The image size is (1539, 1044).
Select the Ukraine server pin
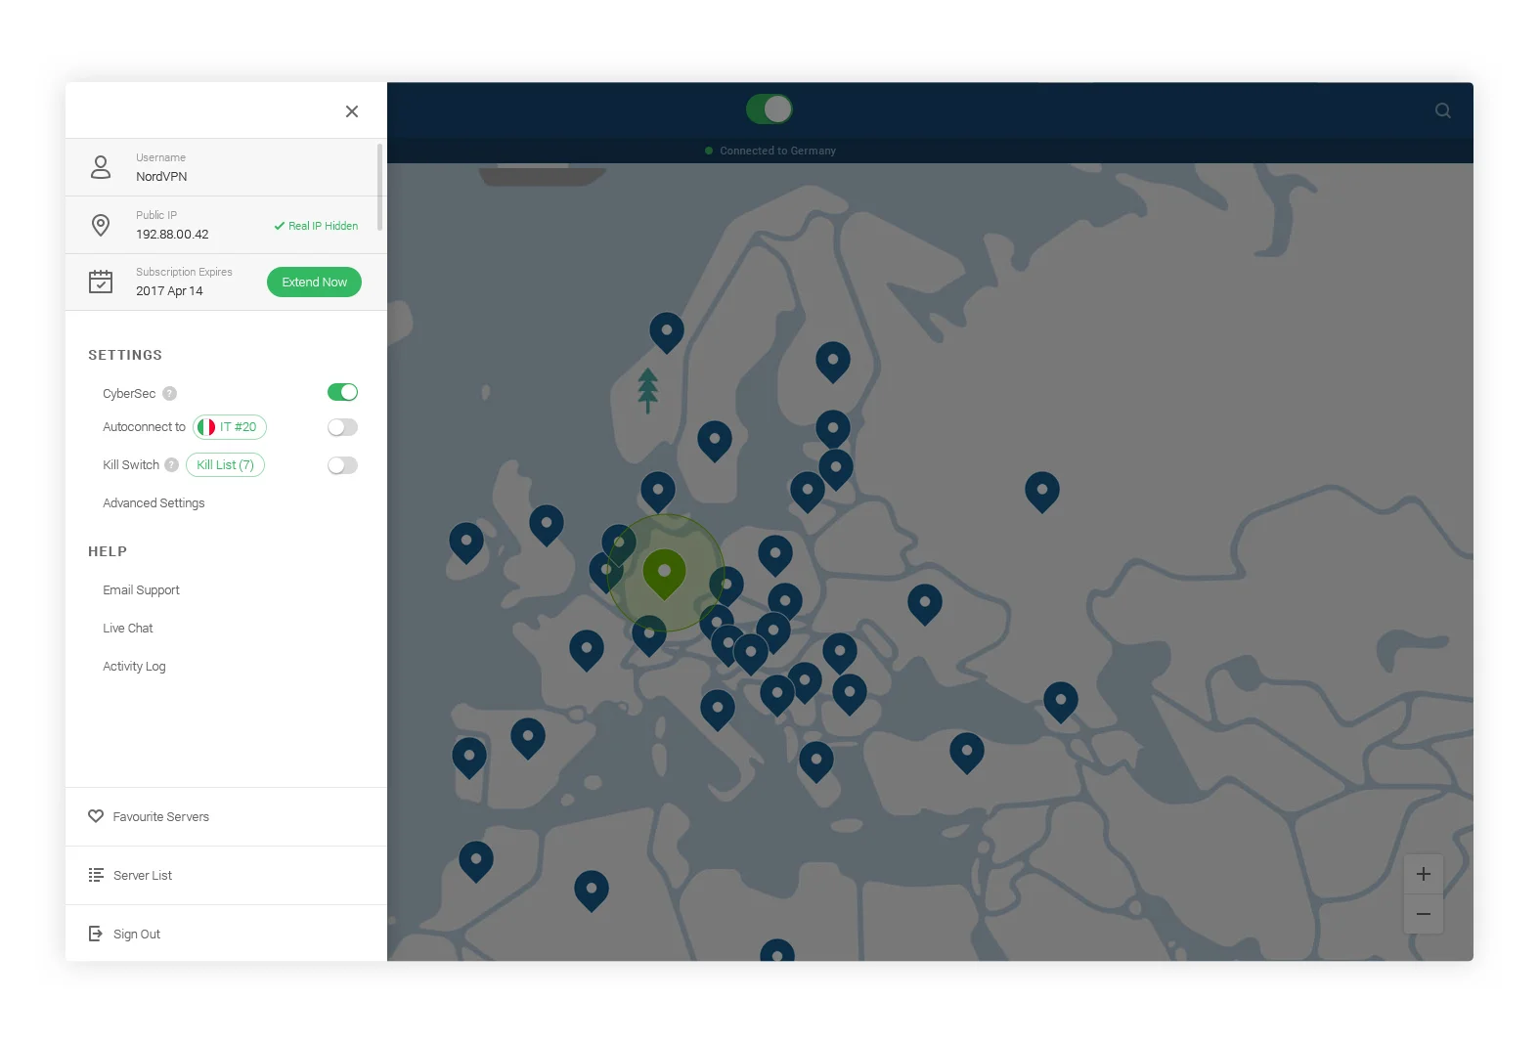click(x=925, y=605)
